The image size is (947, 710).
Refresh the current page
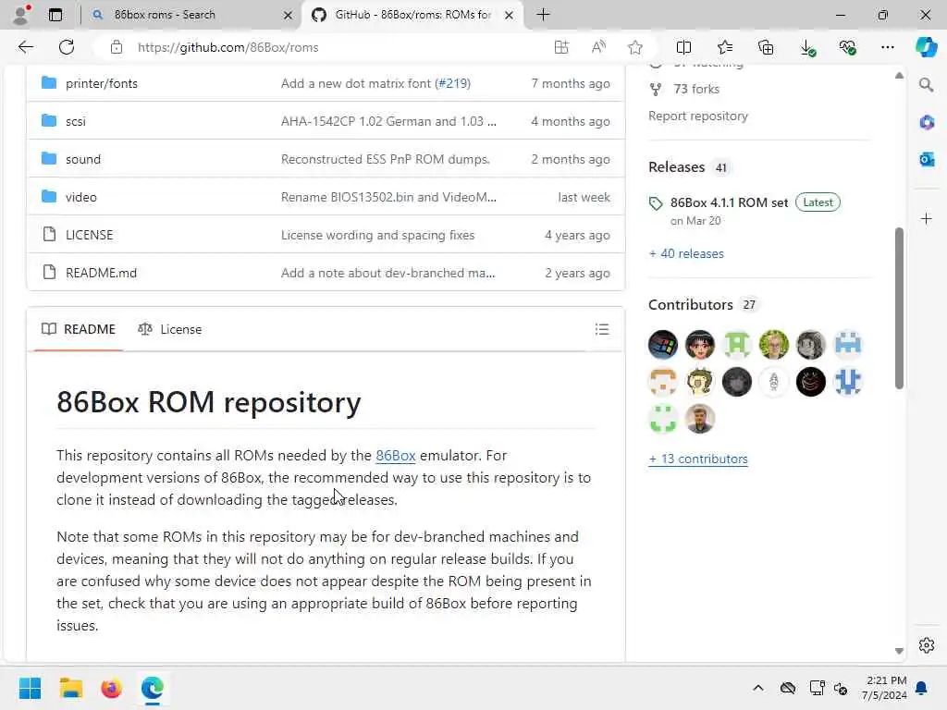67,47
